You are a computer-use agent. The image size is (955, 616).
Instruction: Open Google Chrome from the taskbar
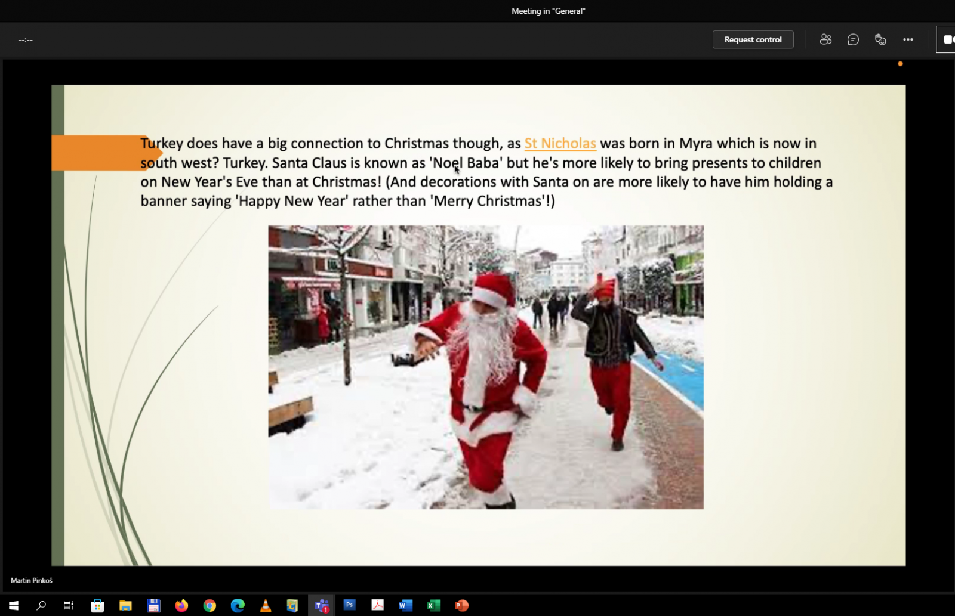point(210,605)
